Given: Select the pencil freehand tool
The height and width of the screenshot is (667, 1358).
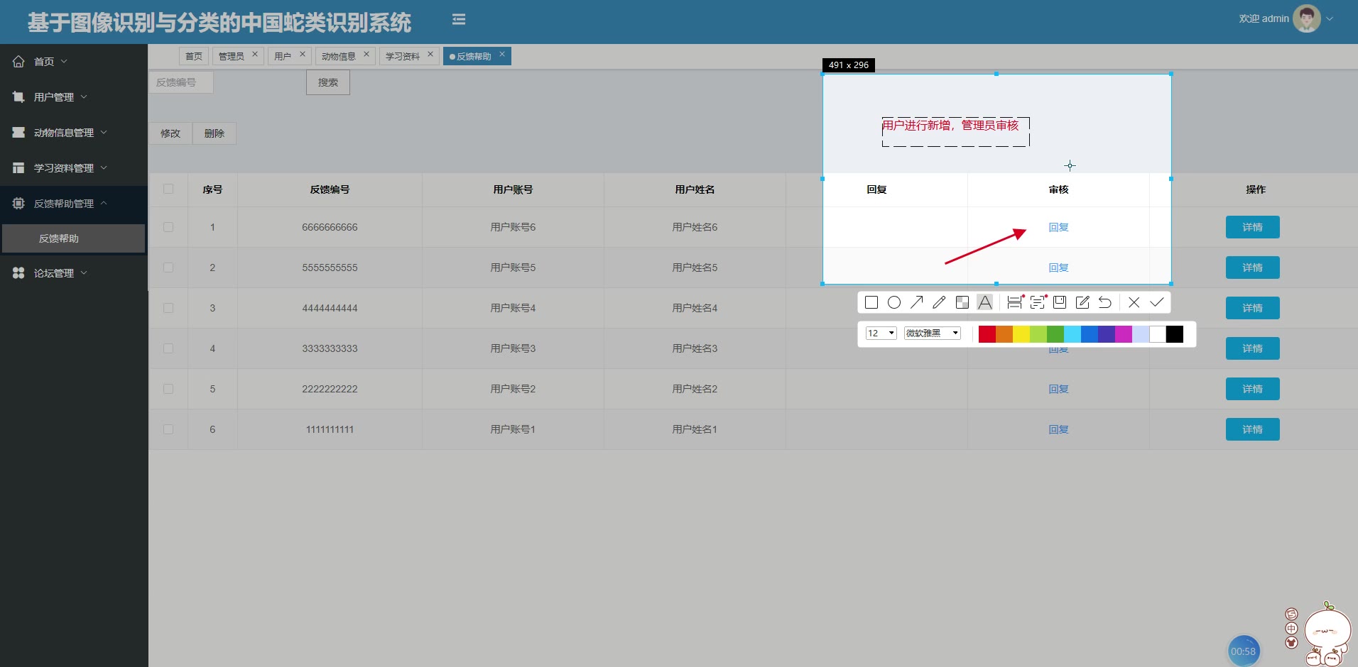Looking at the screenshot, I should coord(939,302).
